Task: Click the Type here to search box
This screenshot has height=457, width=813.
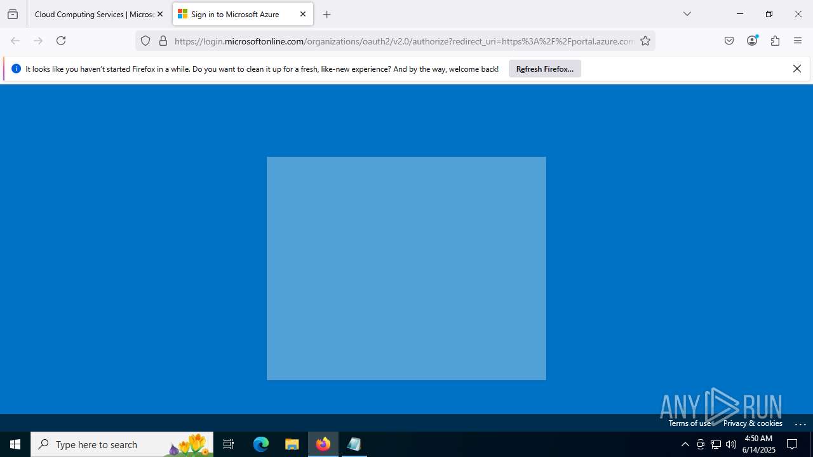Action: coord(122,444)
